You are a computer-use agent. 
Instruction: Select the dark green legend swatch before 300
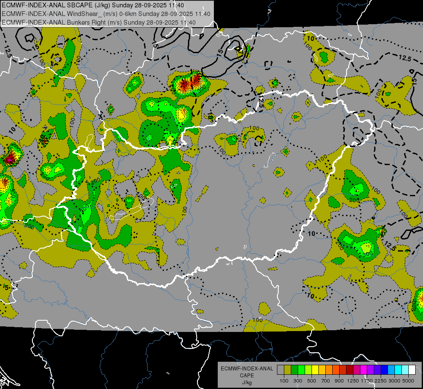[294, 370]
